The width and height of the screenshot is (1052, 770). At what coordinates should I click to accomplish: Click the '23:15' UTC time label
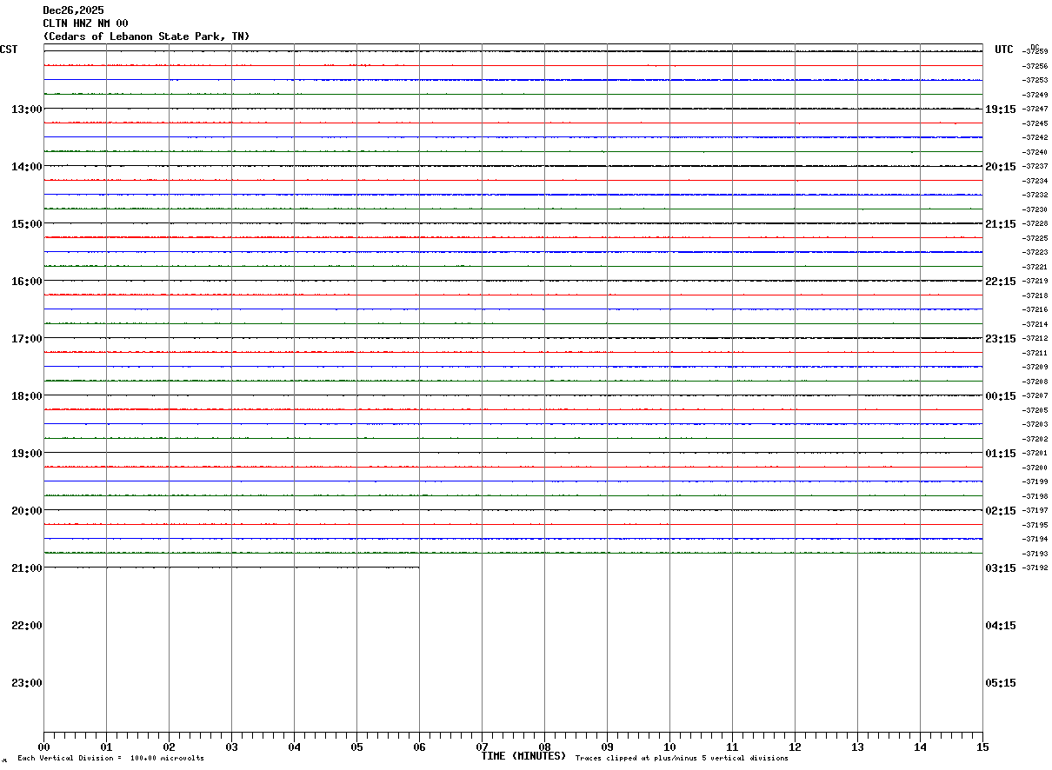1000,339
